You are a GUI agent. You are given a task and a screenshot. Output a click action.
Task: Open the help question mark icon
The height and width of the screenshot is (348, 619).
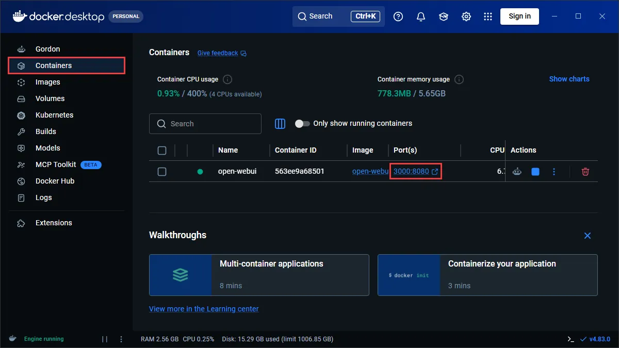point(398,16)
